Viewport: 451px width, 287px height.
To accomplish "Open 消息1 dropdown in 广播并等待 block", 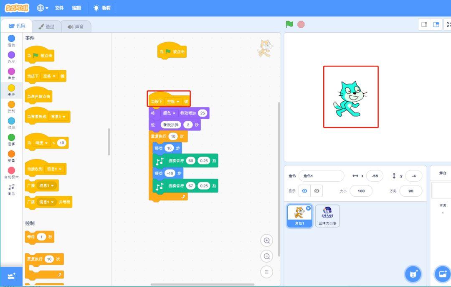I will [46, 202].
